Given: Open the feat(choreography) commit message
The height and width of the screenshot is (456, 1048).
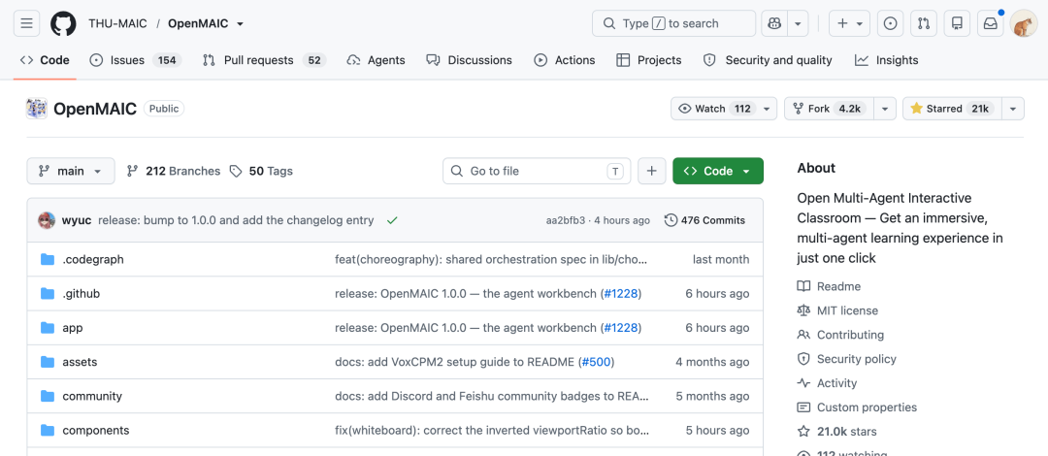Looking at the screenshot, I should click(491, 259).
